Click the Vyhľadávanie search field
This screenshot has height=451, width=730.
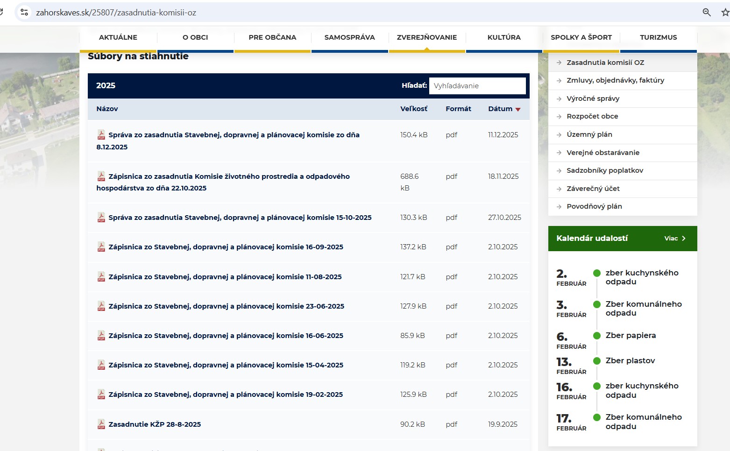coord(477,86)
